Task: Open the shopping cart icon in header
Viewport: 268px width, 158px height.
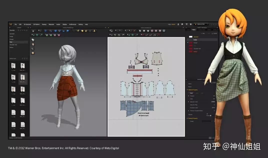Action: click(186, 24)
